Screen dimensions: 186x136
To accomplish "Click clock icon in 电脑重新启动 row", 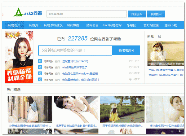I will pyautogui.click(x=130, y=79).
